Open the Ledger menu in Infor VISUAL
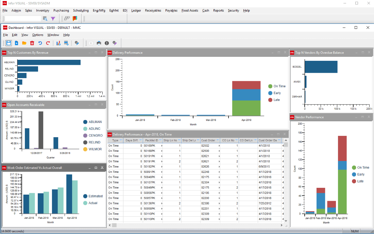The width and height of the screenshot is (374, 234). 136,11
